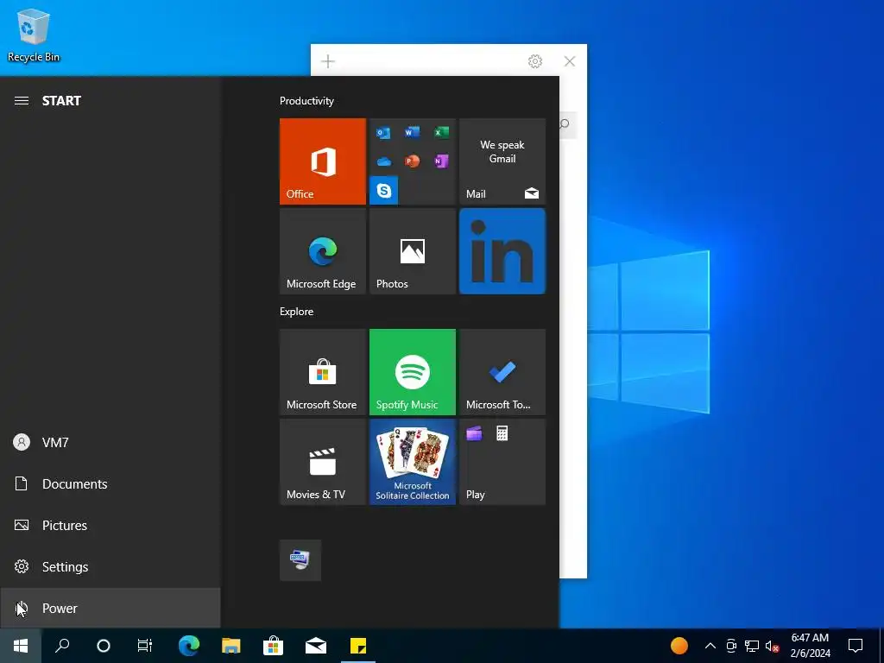Open the clock and calendar flyout
This screenshot has width=884, height=663.
810,646
